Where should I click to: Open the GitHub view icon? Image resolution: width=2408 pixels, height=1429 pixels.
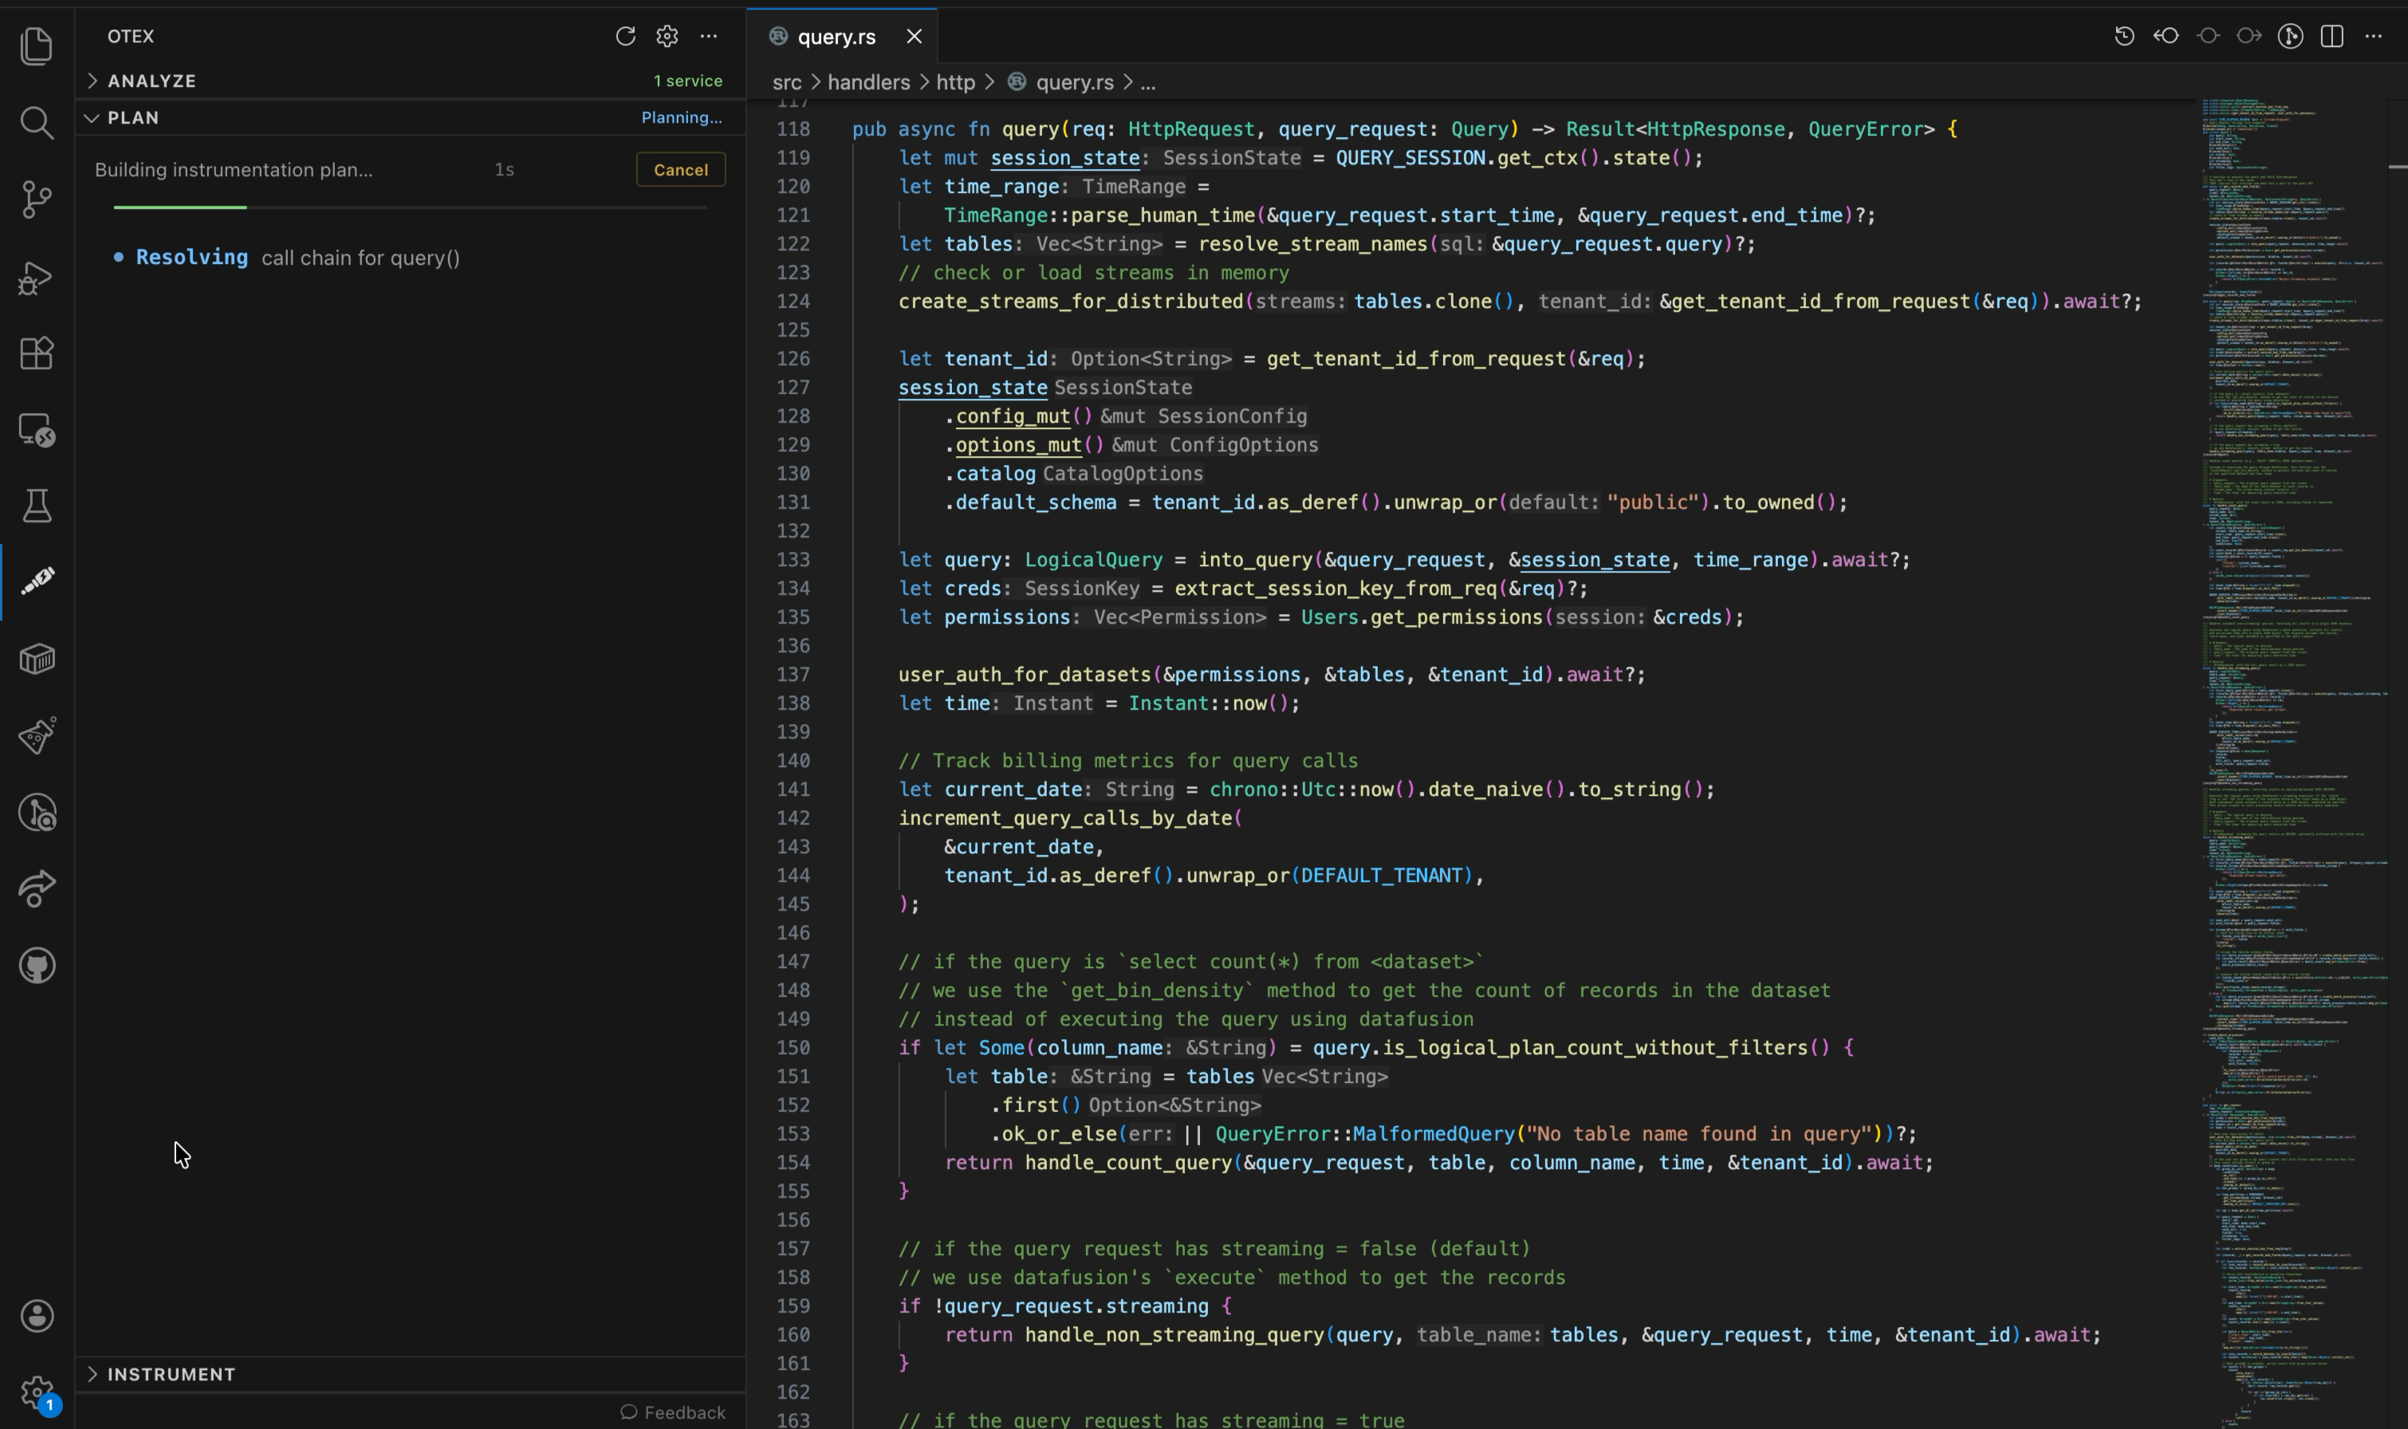coord(37,966)
